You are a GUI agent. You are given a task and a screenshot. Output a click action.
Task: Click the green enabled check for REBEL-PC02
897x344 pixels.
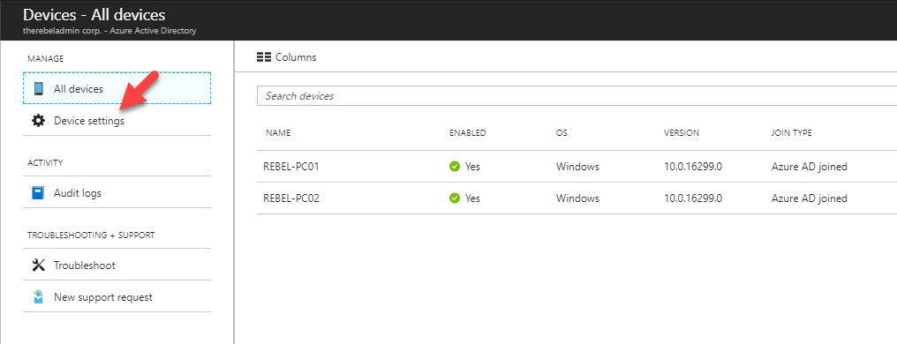[455, 198]
